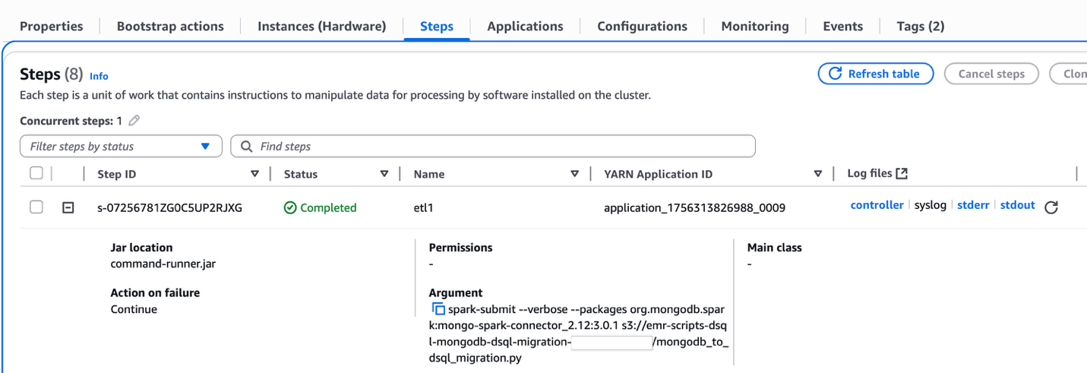Image resolution: width=1087 pixels, height=373 pixels.
Task: Open the stderr log link
Action: click(x=973, y=205)
